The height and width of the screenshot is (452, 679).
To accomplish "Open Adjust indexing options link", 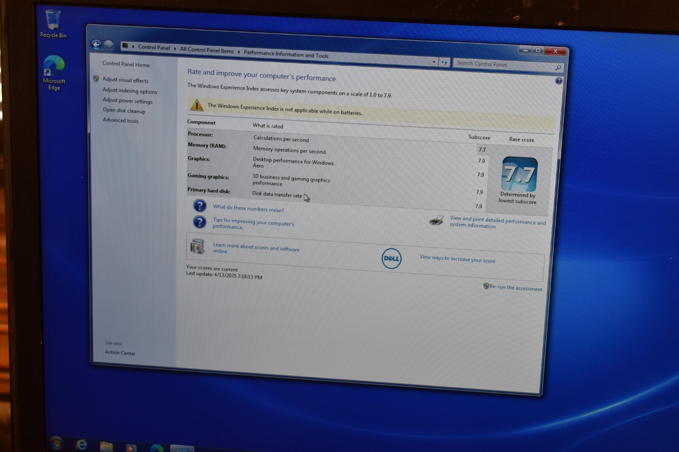I will click(130, 91).
